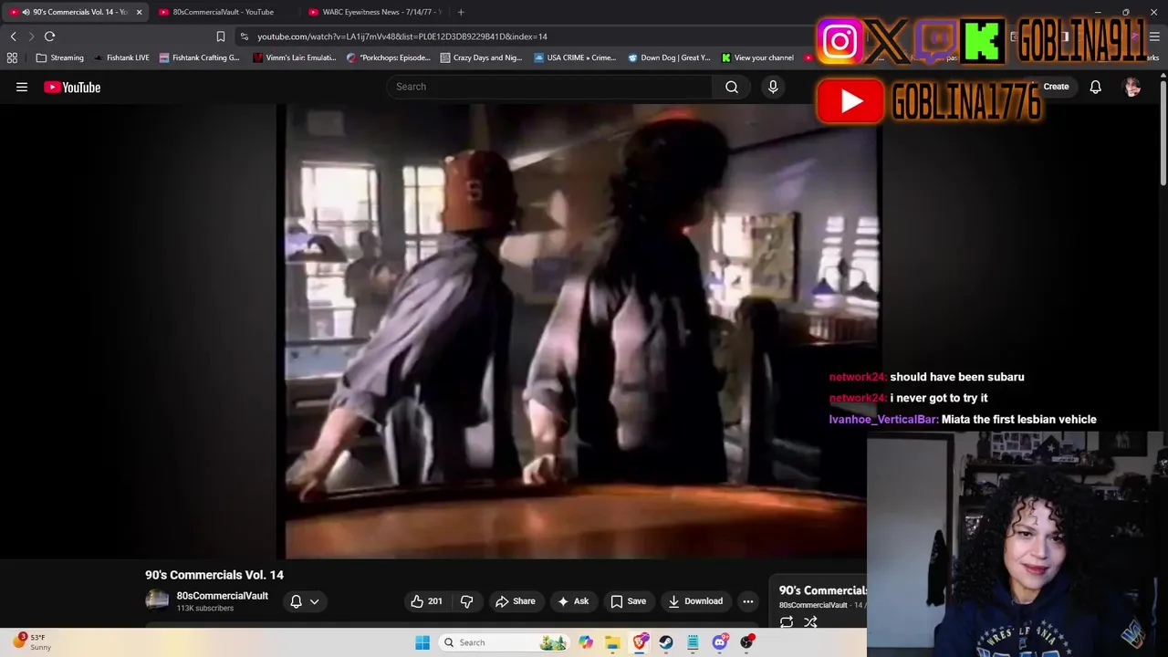Open the subscription notification bell dropdown
Screen dimensions: 1168x657
[x=305, y=601]
